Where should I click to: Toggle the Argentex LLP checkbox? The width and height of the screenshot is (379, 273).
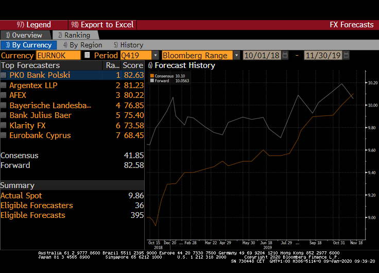(4, 85)
